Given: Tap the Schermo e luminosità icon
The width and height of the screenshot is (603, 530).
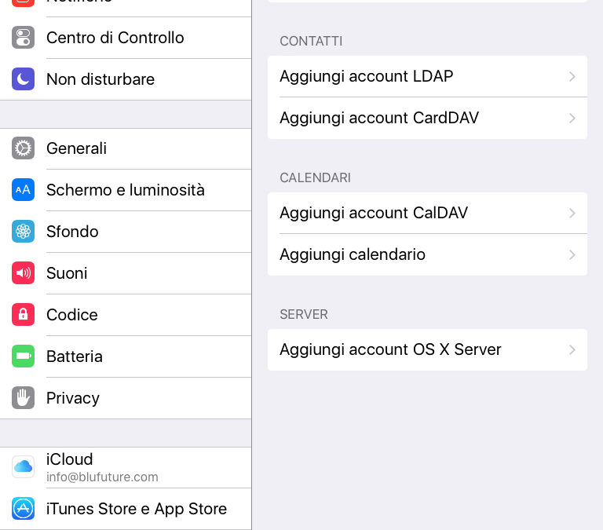Looking at the screenshot, I should click(23, 189).
